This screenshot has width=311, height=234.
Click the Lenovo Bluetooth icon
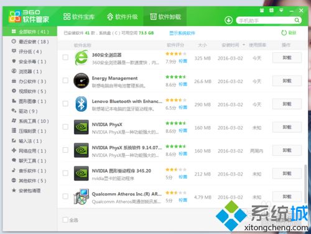point(81,104)
